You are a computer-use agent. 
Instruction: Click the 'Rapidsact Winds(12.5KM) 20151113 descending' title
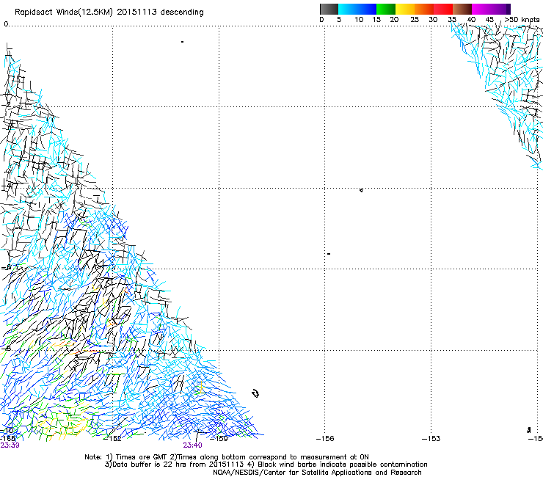pos(109,12)
